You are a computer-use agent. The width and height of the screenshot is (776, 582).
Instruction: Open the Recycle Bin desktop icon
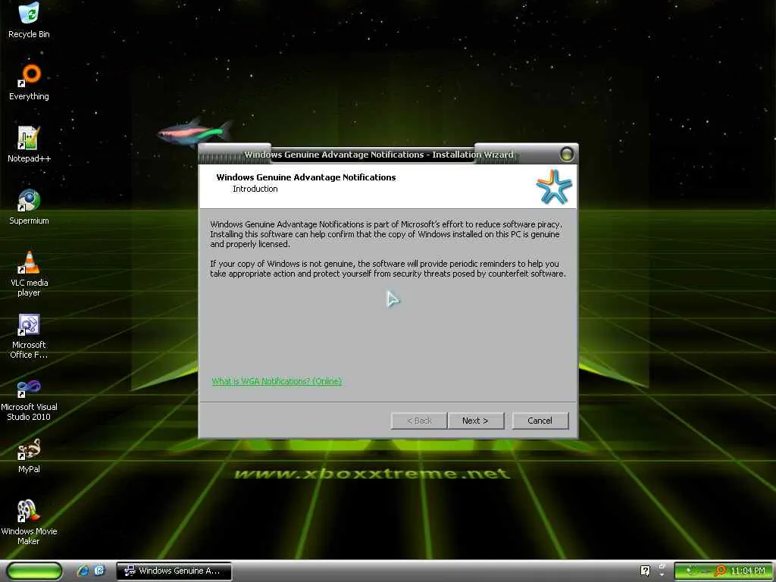coord(29,20)
